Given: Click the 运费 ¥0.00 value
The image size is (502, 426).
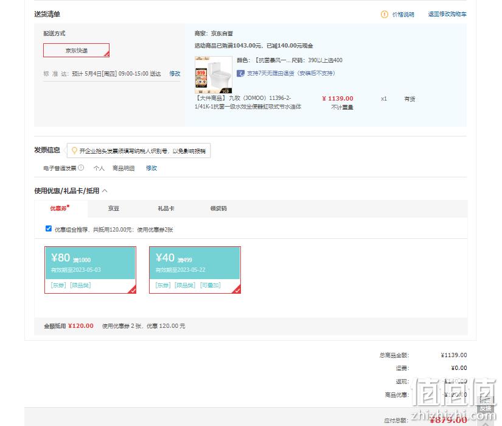Looking at the screenshot, I should tap(459, 368).
